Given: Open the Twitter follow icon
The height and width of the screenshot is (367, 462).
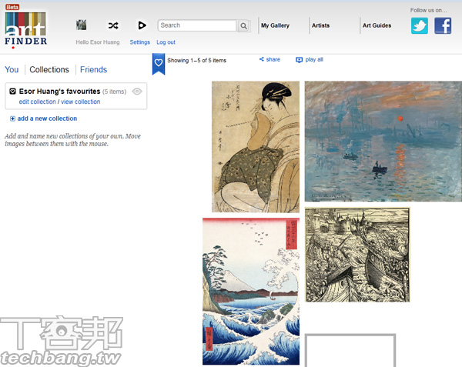Looking at the screenshot, I should pyautogui.click(x=420, y=25).
